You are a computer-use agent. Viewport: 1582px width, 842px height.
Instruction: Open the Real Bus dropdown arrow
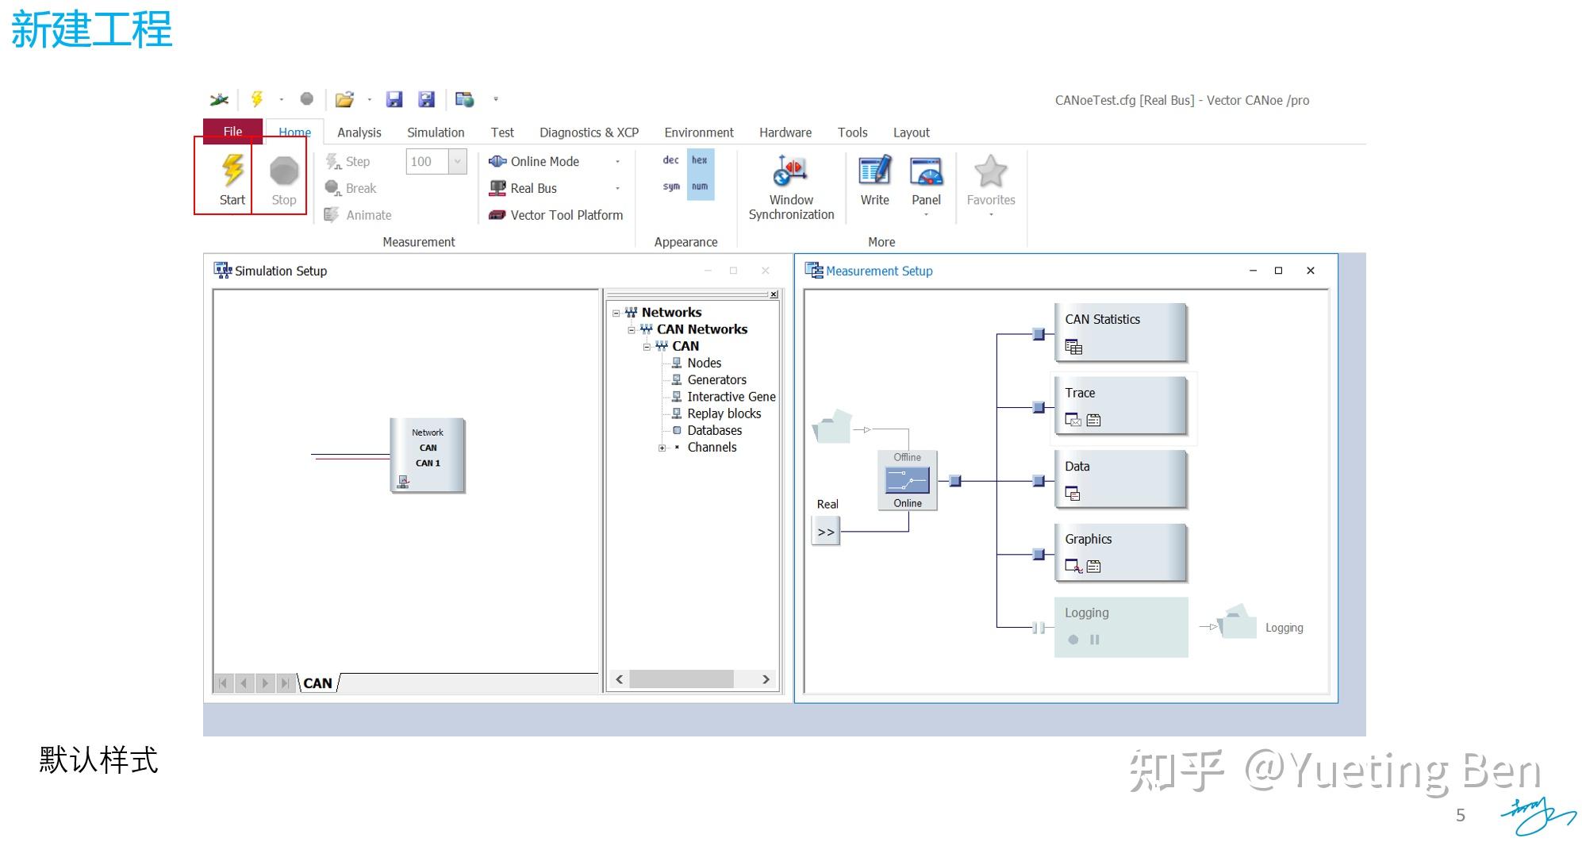pyautogui.click(x=618, y=189)
